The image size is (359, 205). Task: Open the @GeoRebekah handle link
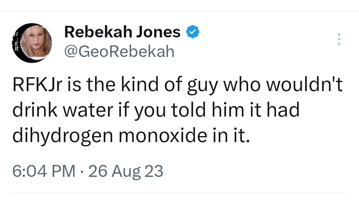coord(119,52)
